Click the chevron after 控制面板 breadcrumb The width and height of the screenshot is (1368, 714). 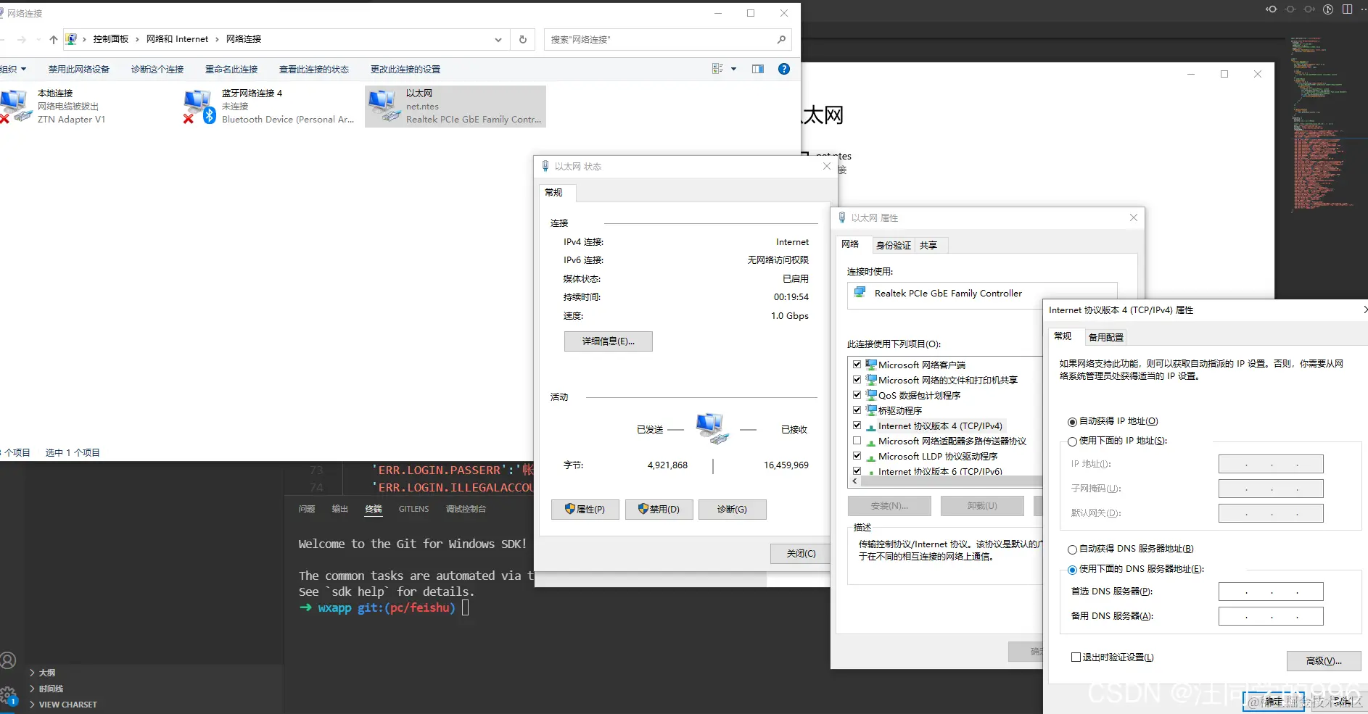point(137,40)
